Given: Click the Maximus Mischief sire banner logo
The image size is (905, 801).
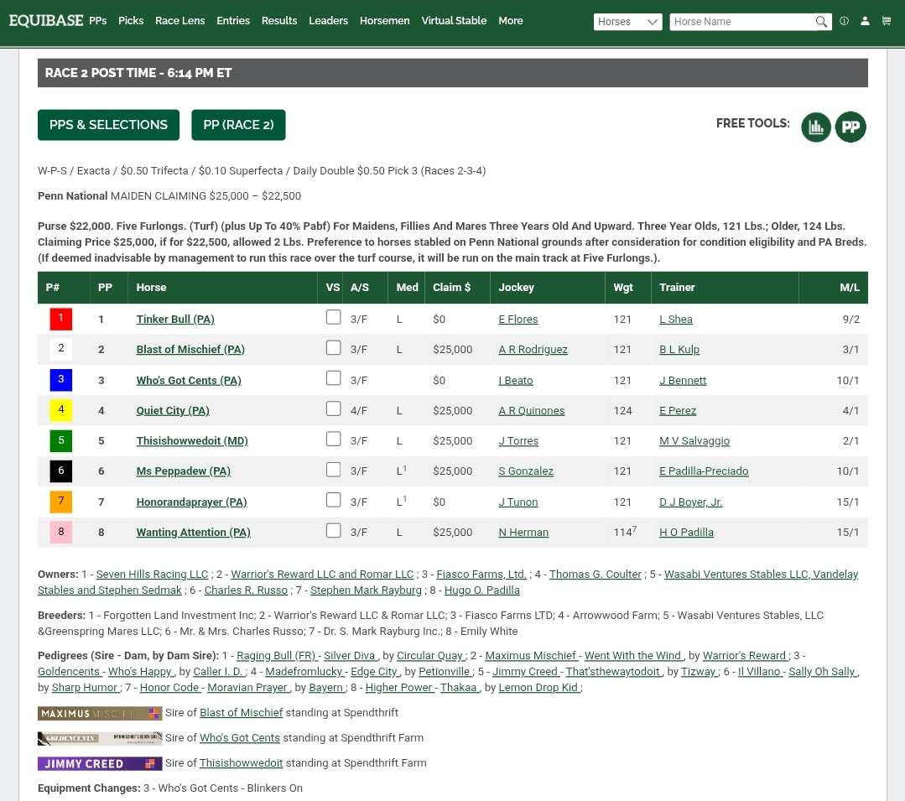Looking at the screenshot, I should coord(100,713).
